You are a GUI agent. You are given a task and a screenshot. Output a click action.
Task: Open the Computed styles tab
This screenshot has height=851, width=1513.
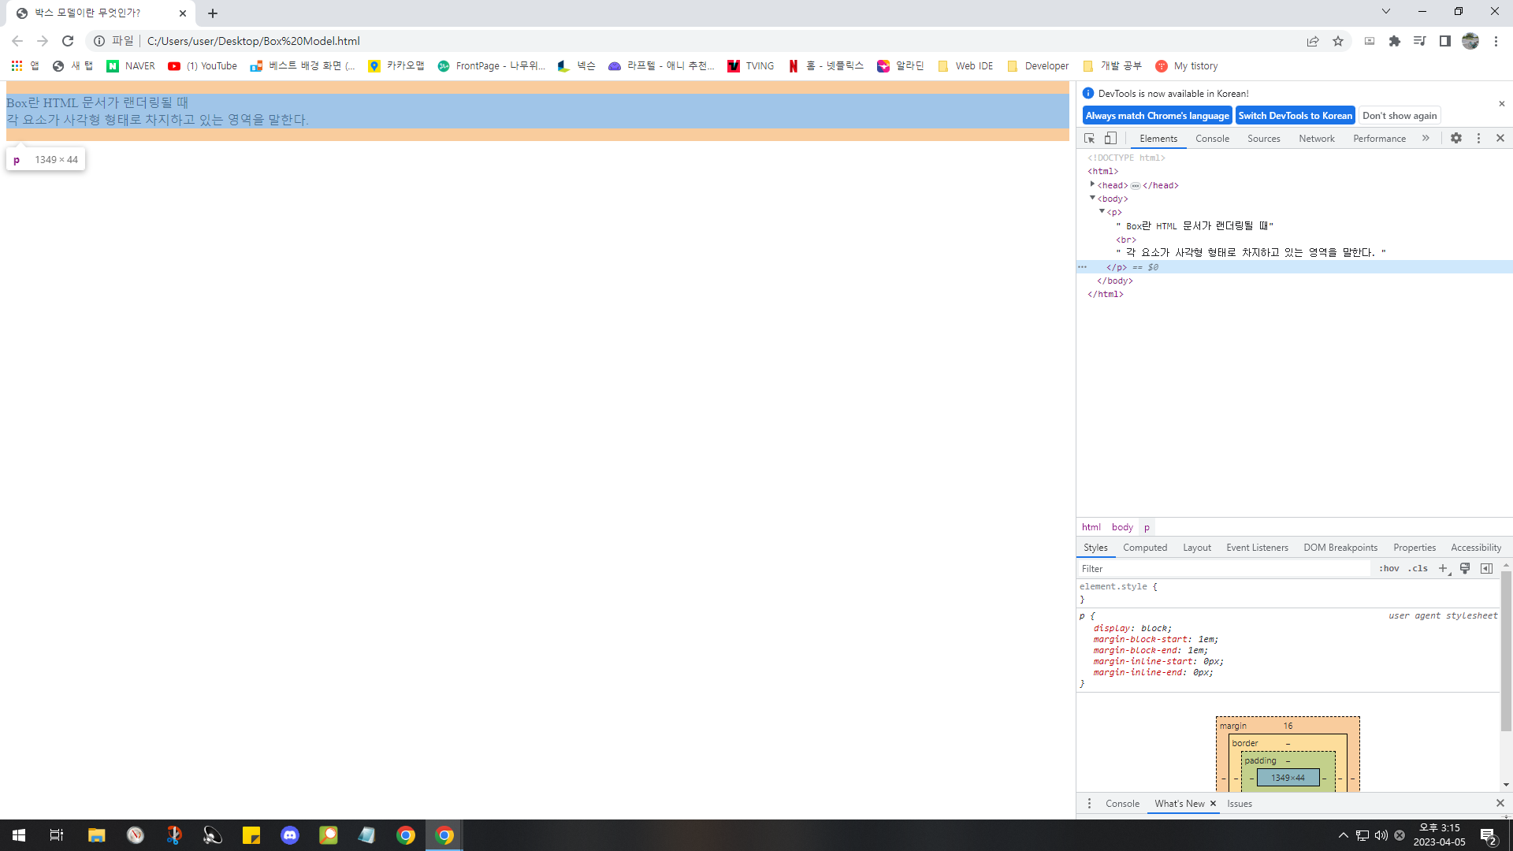1144,548
